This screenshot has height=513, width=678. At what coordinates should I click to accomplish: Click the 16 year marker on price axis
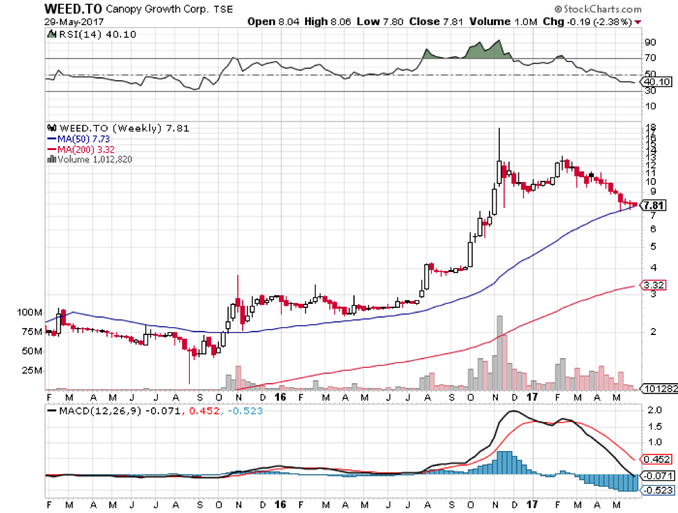280,397
